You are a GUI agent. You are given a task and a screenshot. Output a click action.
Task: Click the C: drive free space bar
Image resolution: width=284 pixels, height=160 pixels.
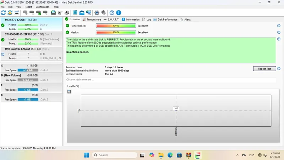pos(28,70)
